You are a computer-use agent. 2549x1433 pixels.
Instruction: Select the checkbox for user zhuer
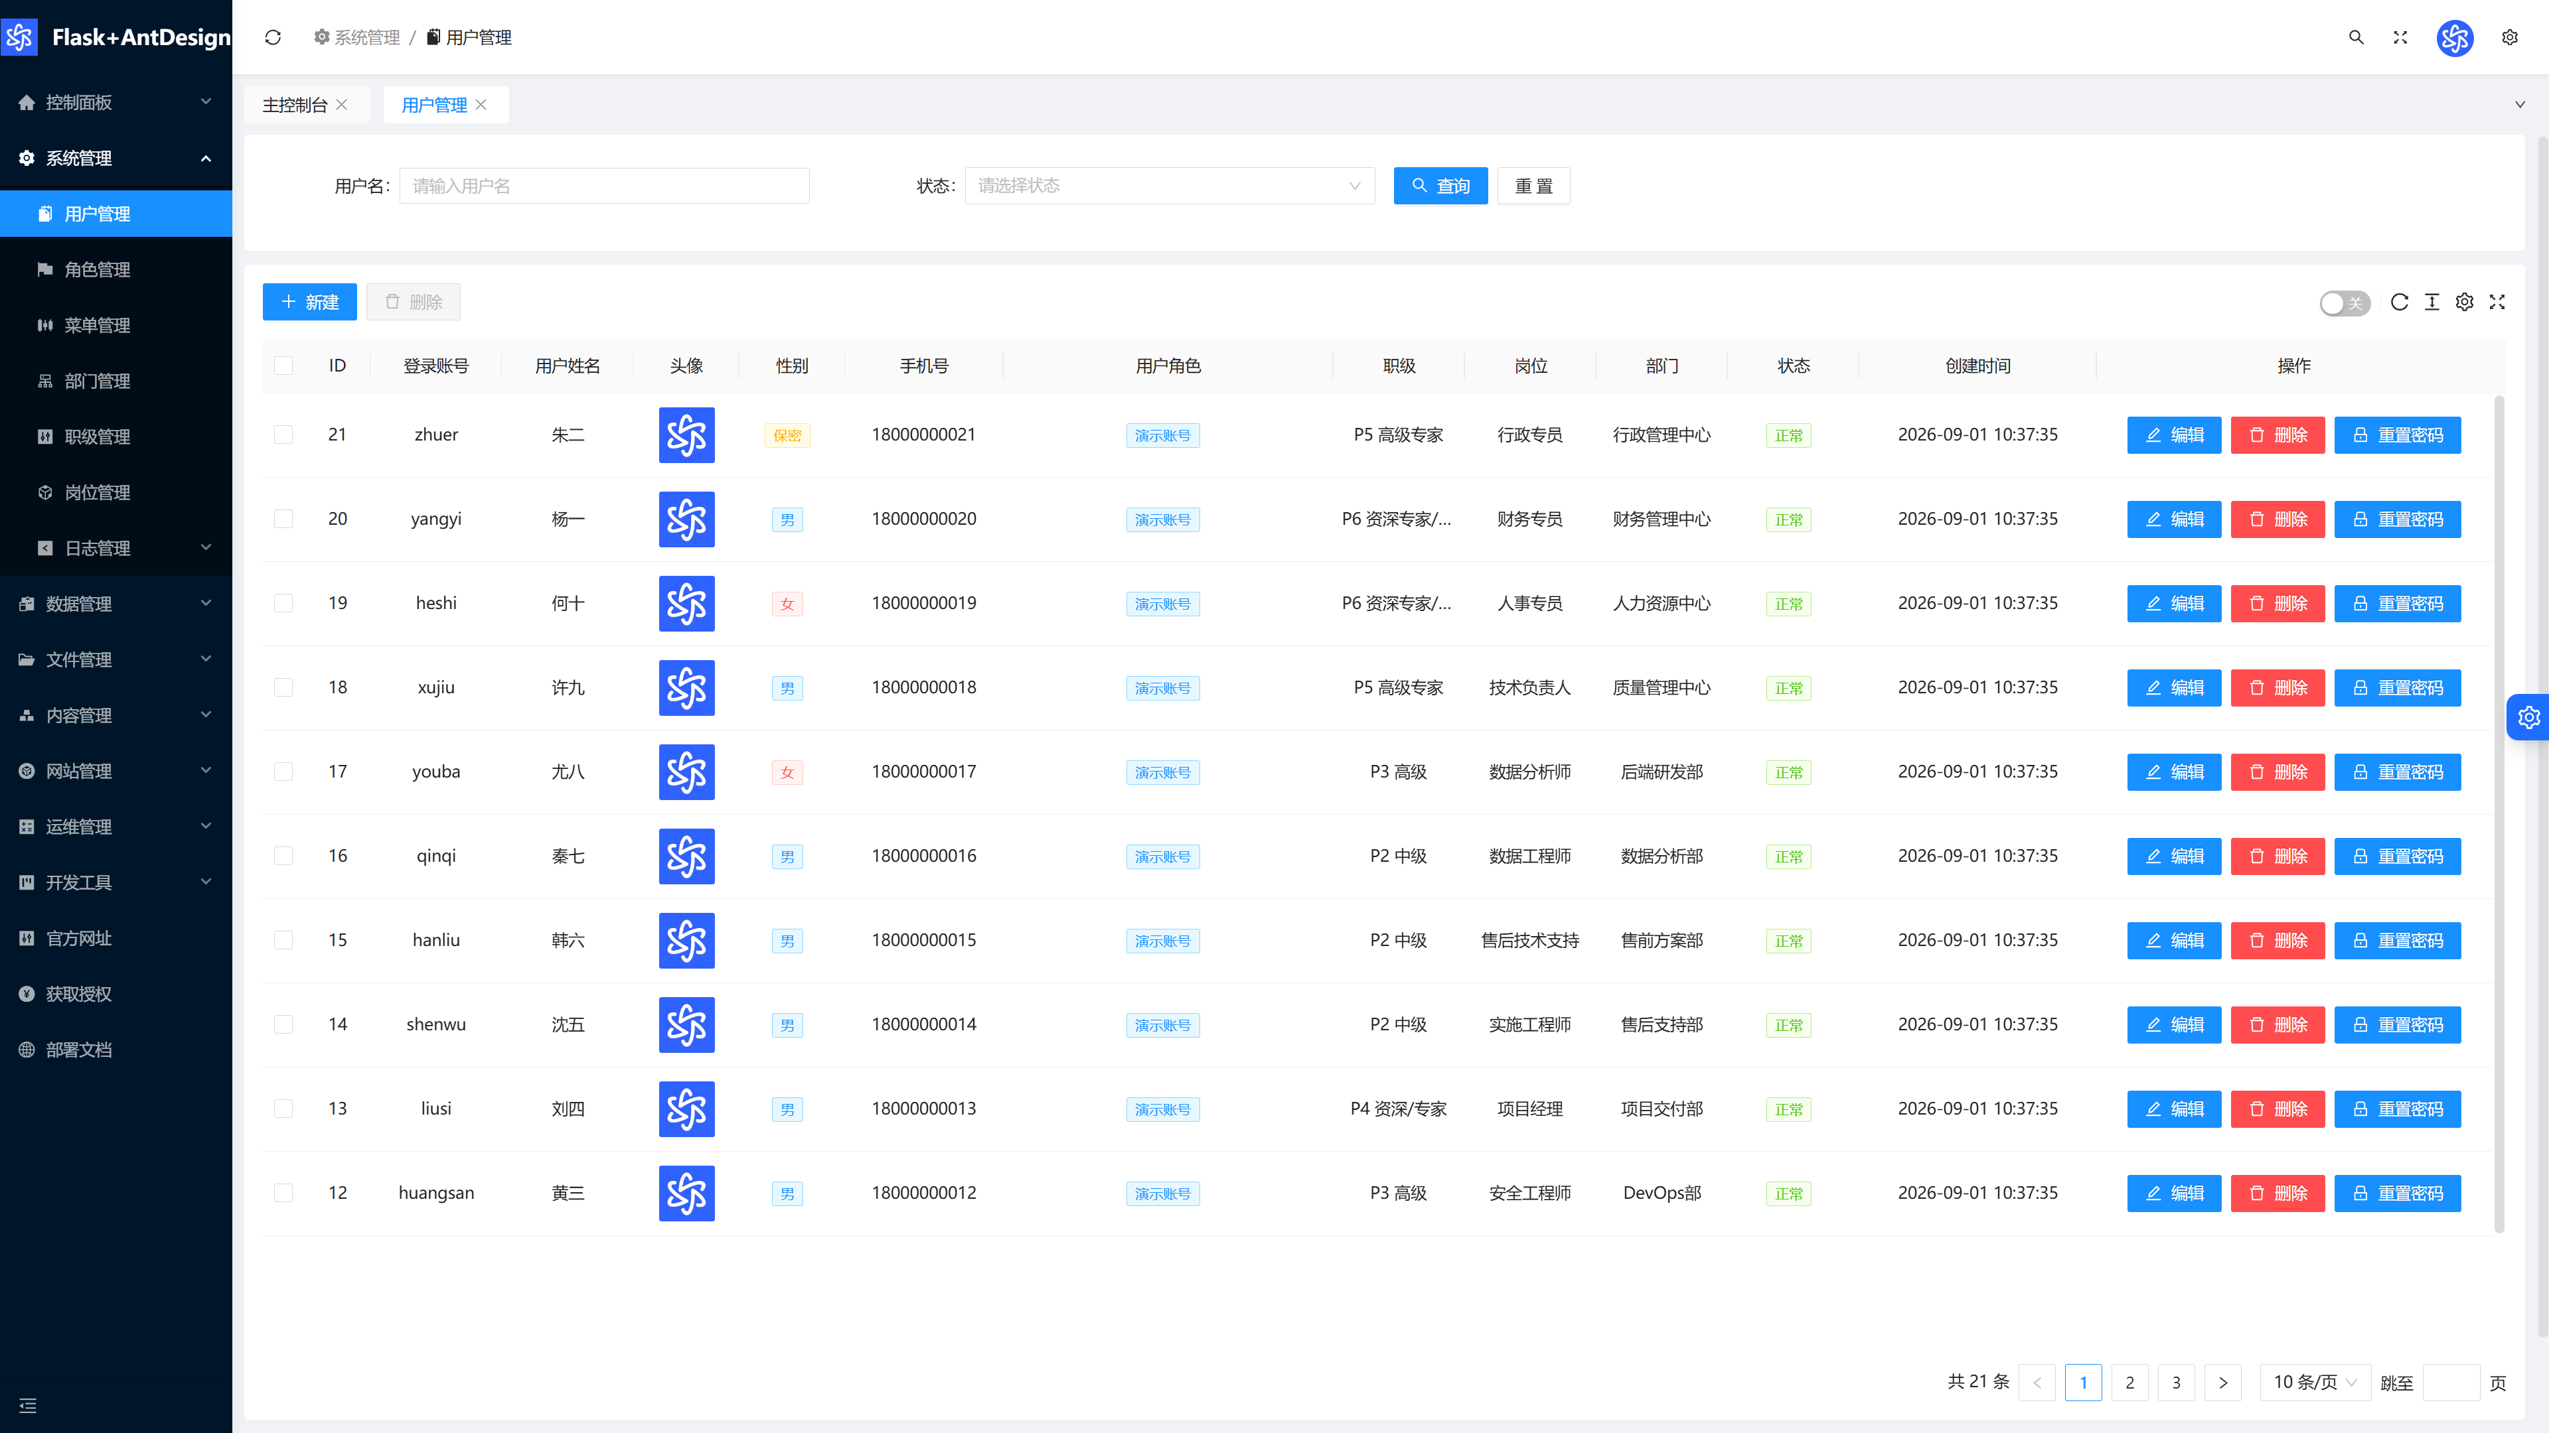pyautogui.click(x=284, y=435)
